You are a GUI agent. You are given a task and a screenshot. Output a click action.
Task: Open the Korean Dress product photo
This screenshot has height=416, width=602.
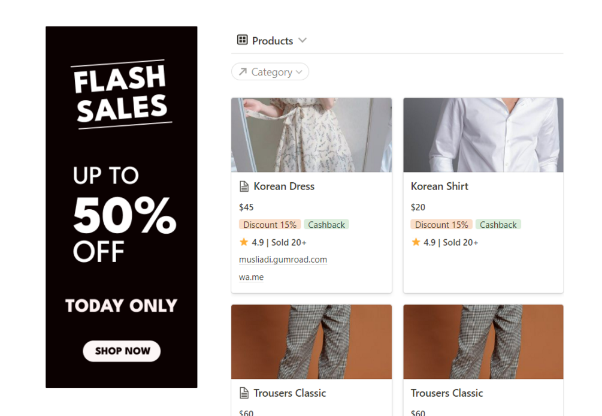click(311, 135)
